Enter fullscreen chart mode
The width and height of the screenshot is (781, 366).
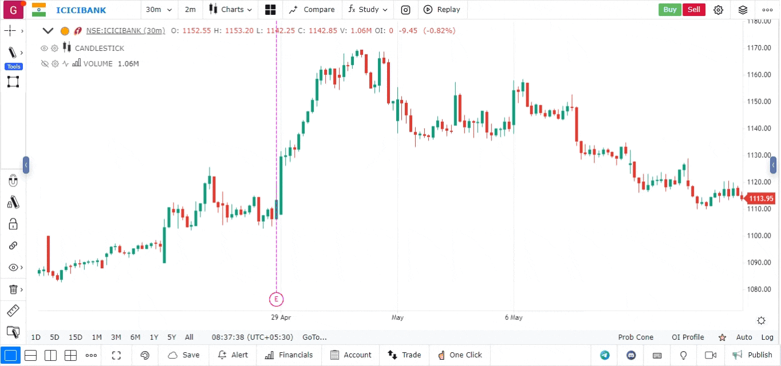[x=116, y=355]
